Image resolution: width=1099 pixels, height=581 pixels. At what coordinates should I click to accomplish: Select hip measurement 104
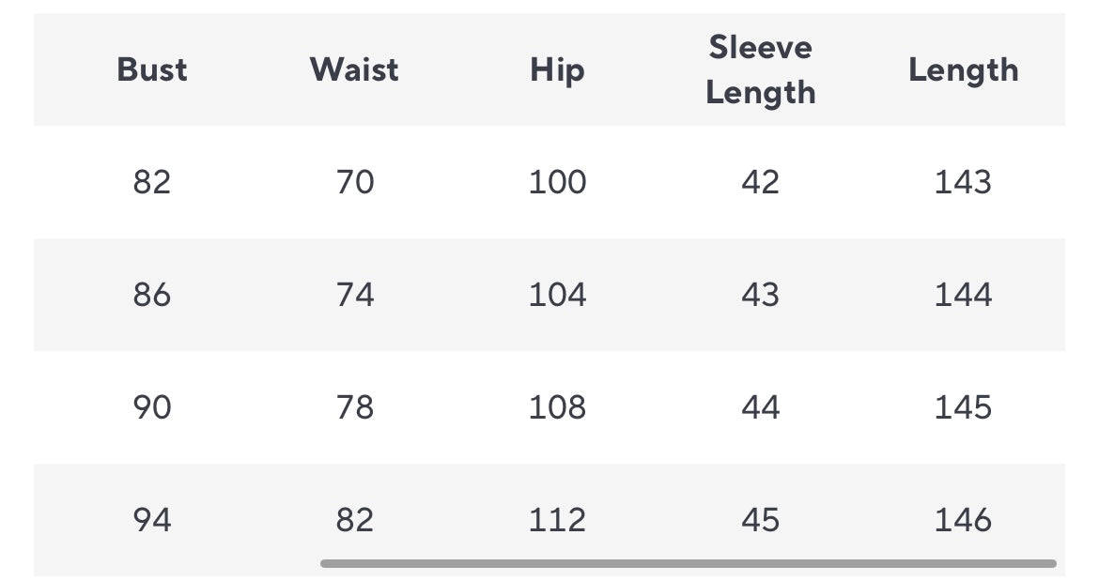[x=557, y=295]
